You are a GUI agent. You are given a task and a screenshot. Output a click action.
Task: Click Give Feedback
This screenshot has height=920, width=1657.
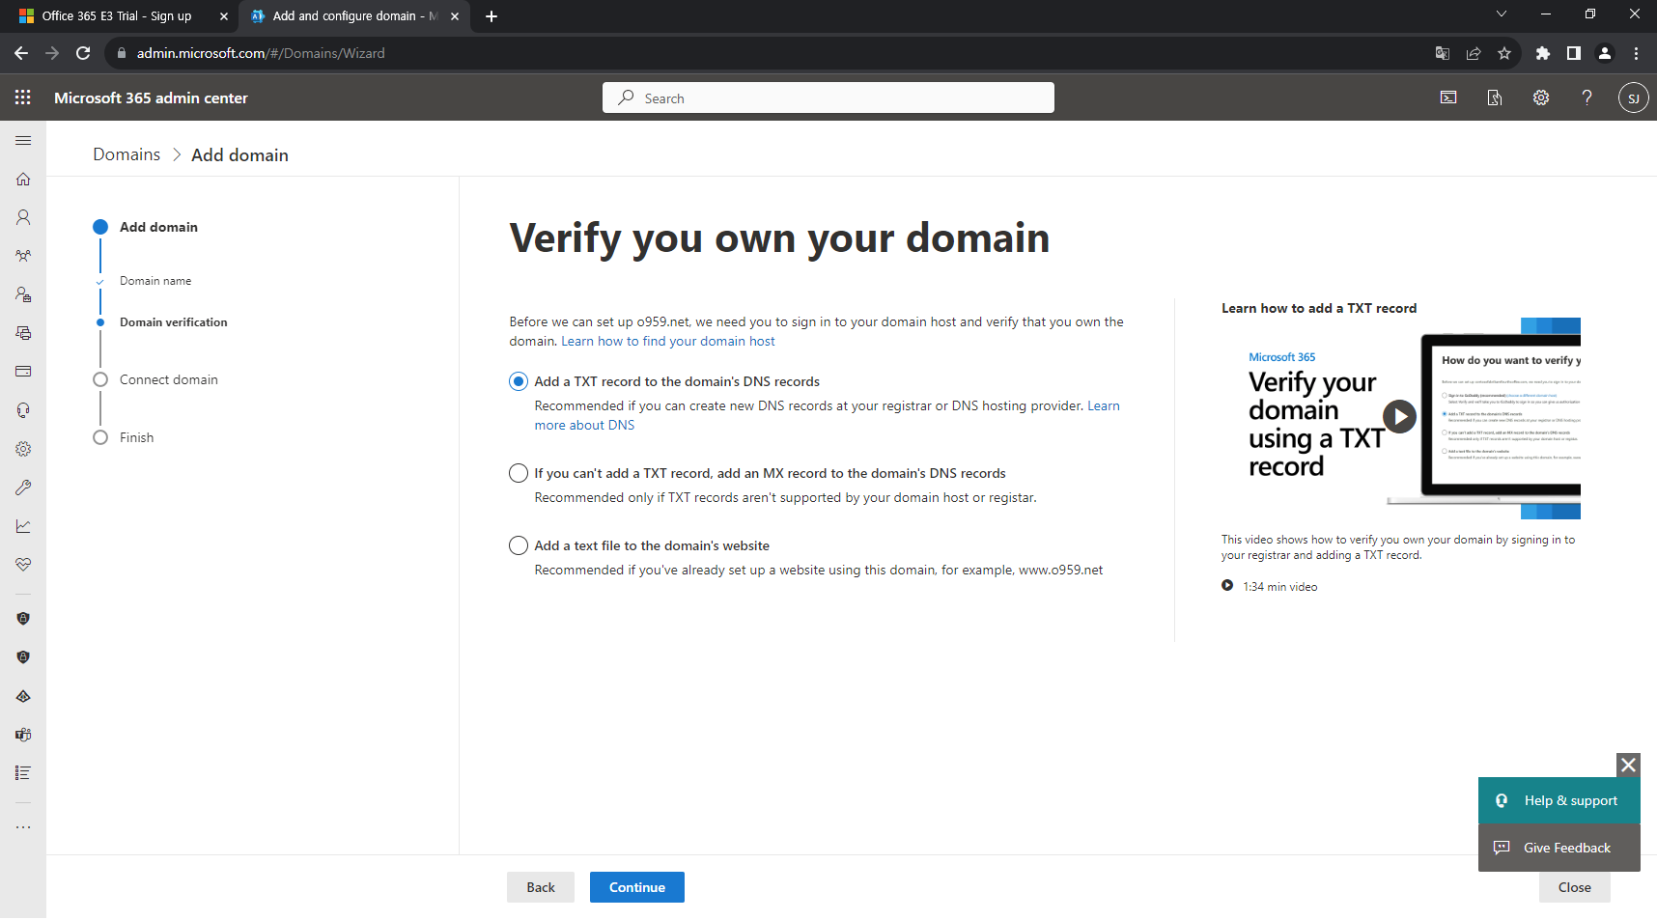point(1559,848)
